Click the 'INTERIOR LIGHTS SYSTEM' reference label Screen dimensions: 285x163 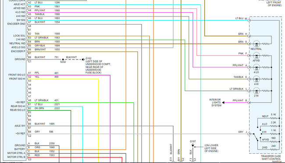pyautogui.click(x=215, y=103)
